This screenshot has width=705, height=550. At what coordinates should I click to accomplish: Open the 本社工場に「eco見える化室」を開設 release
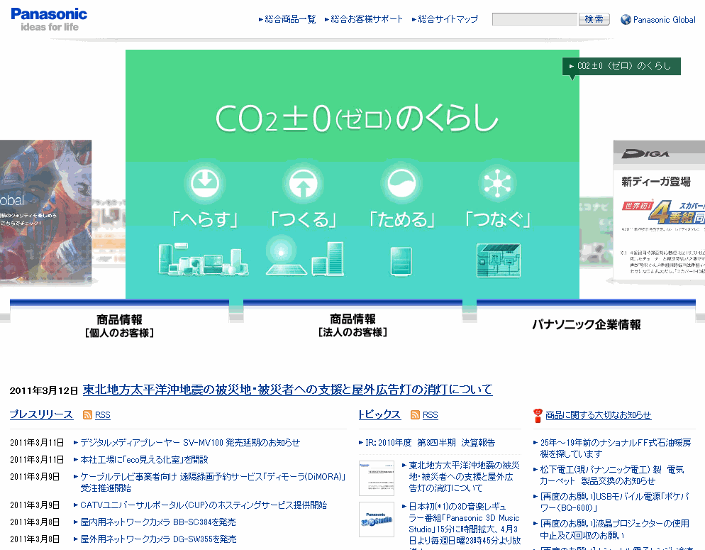[x=144, y=460]
